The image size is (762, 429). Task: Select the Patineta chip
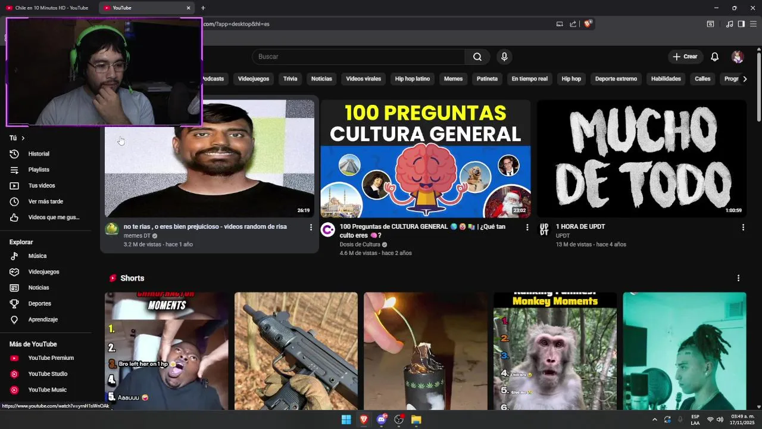487,79
